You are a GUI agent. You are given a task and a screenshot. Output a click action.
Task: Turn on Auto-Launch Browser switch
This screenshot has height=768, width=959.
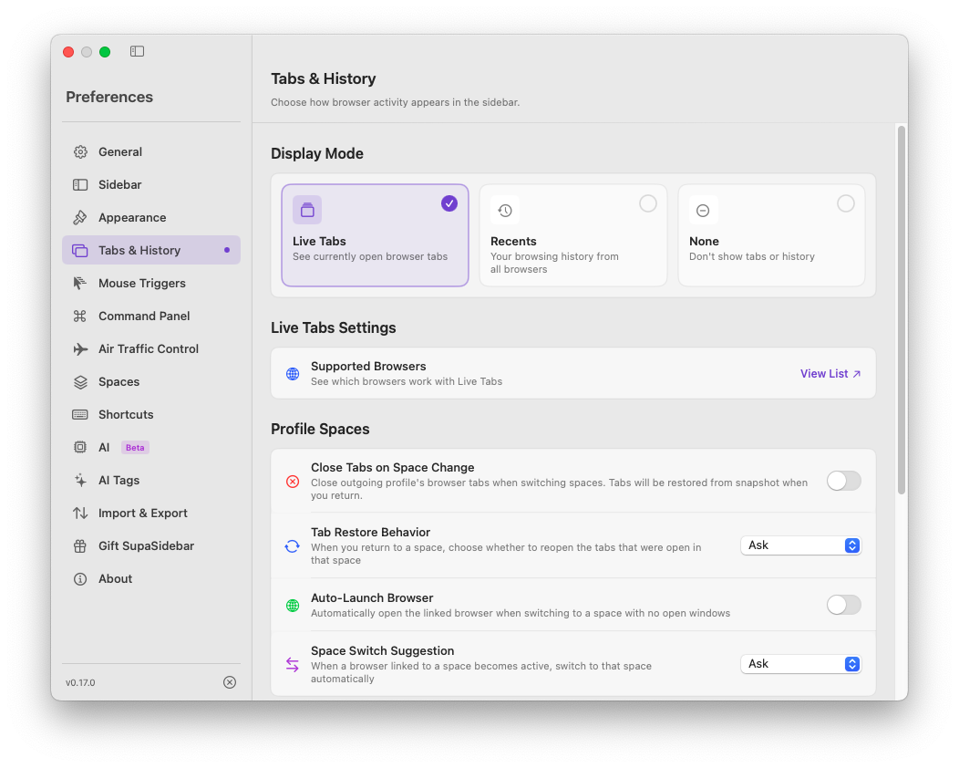[843, 605]
